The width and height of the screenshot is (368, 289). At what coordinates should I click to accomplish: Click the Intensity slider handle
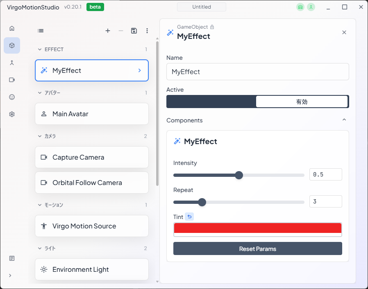pos(239,175)
